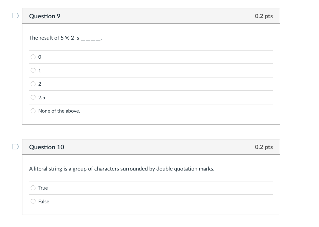Mark True for the literal string question
The width and height of the screenshot is (319, 227).
(33, 188)
